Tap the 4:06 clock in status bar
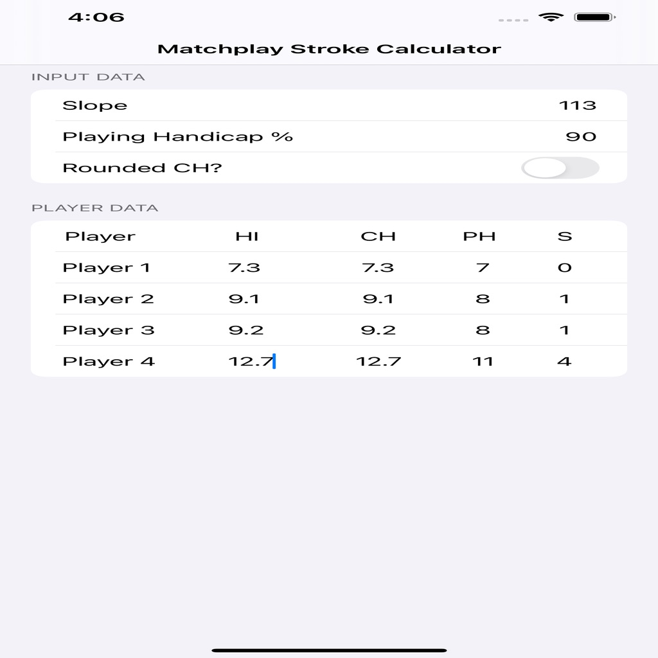Screen dimensions: 658x658 click(96, 17)
